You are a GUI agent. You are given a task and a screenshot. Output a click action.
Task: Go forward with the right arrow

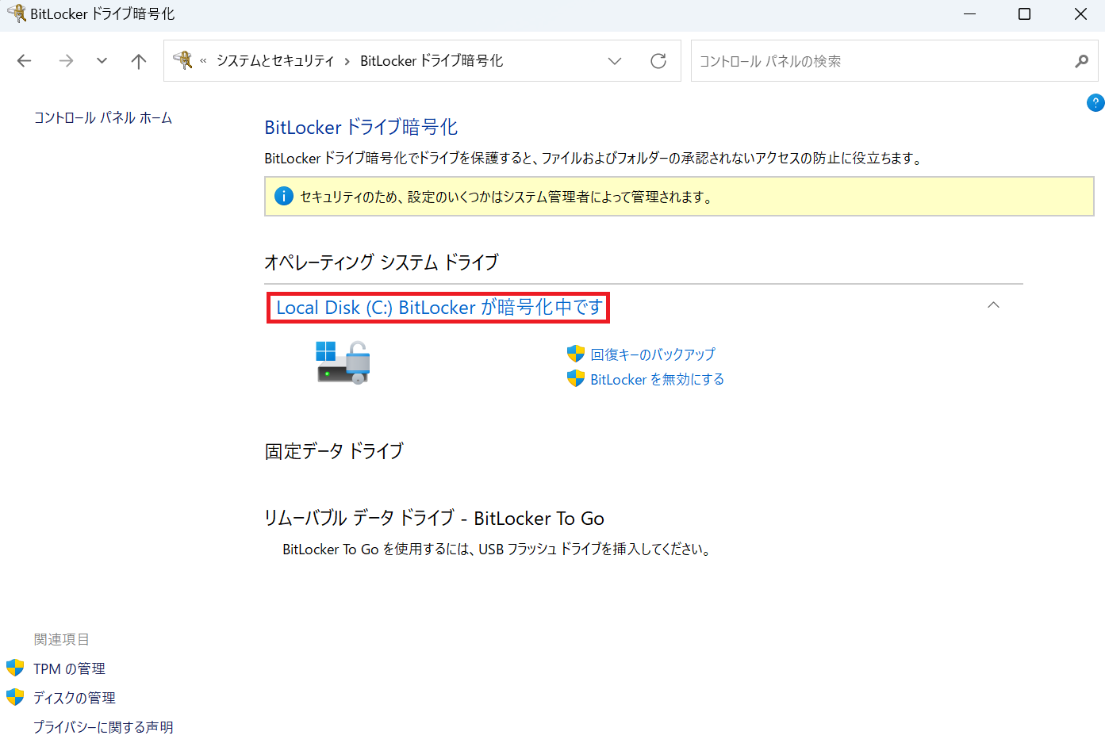[66, 61]
